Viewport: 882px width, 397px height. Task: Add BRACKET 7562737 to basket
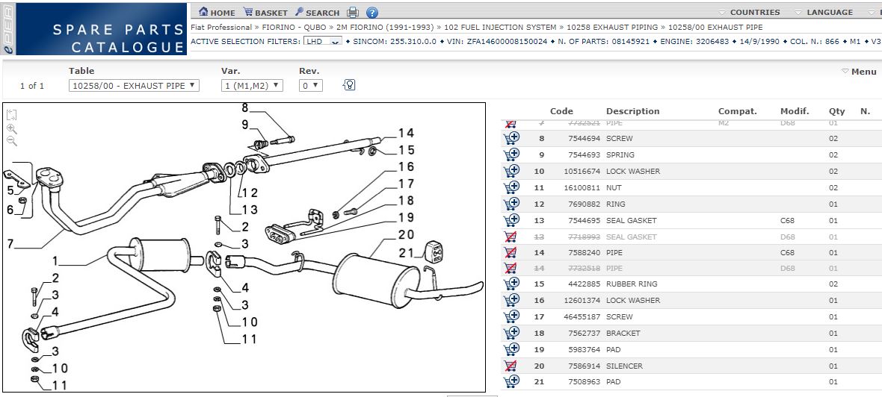point(511,332)
